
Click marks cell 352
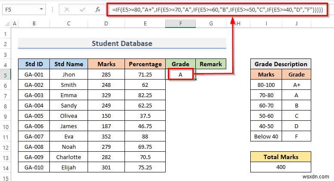106,136
